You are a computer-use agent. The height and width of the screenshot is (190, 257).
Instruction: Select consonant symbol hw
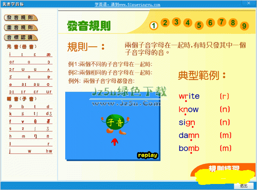coord(49,151)
